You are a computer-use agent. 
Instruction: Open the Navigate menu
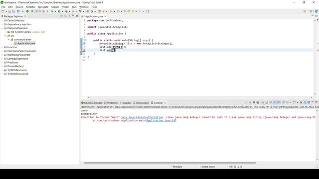[x=43, y=7]
